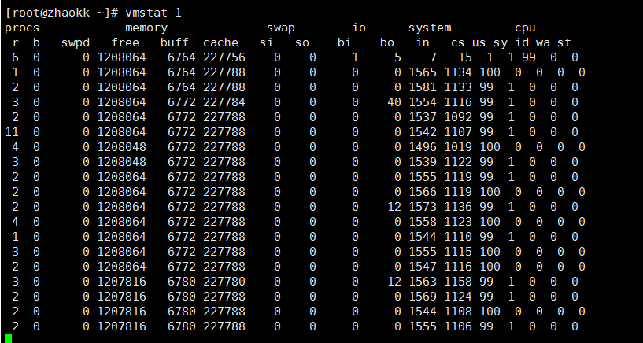The width and height of the screenshot is (643, 343).
Task: Select the 'bi' column header
Action: (x=345, y=42)
